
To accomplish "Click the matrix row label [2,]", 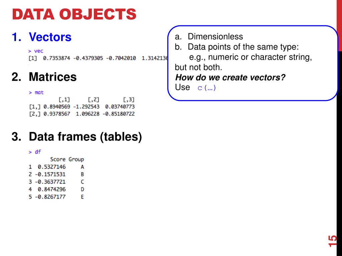I will coord(35,114).
